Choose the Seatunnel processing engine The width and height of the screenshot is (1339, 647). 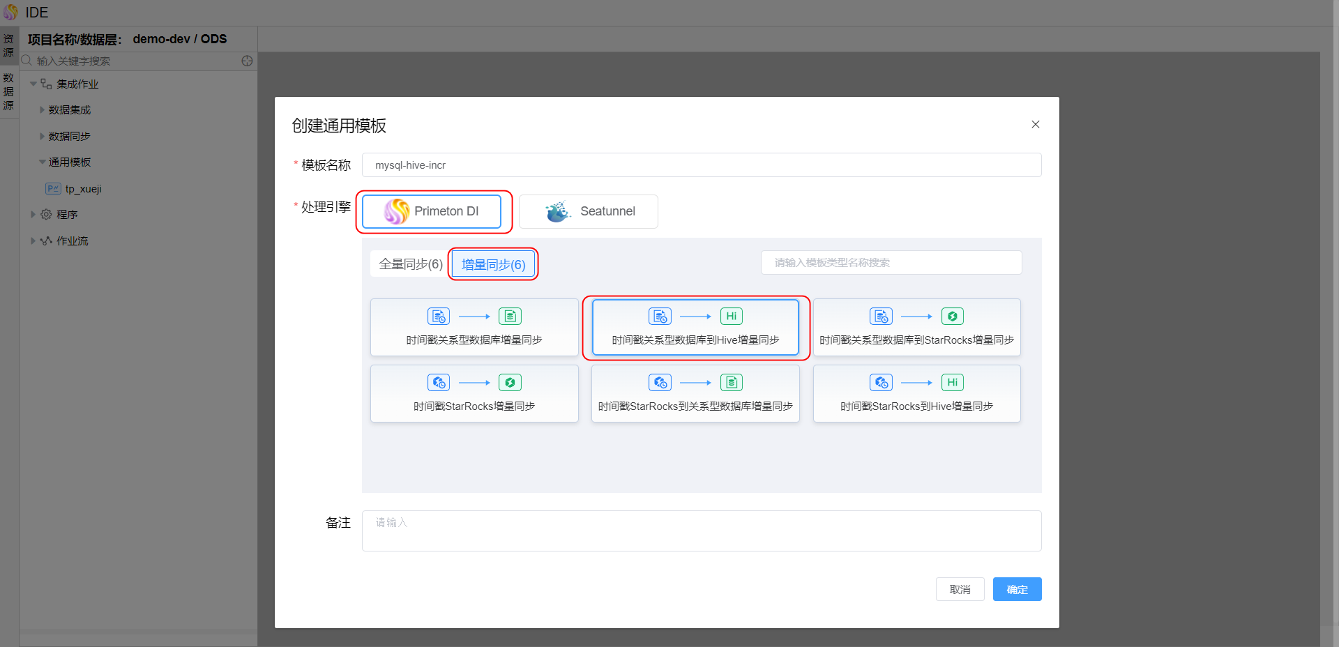click(x=588, y=211)
